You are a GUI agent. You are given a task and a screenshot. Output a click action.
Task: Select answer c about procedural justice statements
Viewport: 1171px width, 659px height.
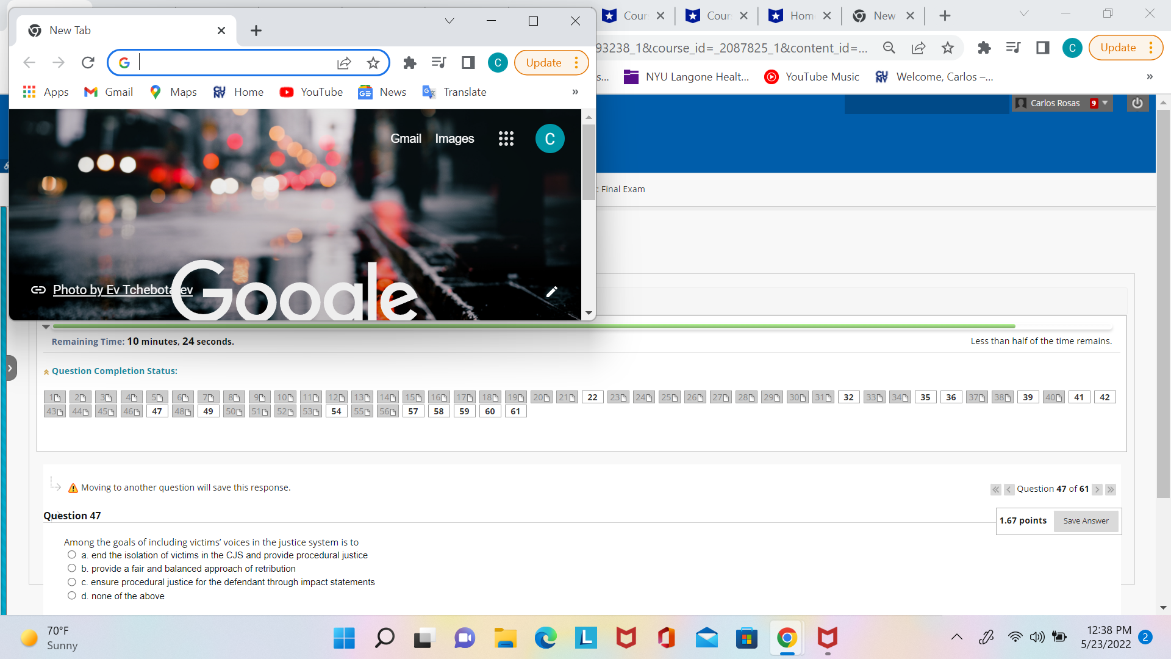tap(71, 582)
